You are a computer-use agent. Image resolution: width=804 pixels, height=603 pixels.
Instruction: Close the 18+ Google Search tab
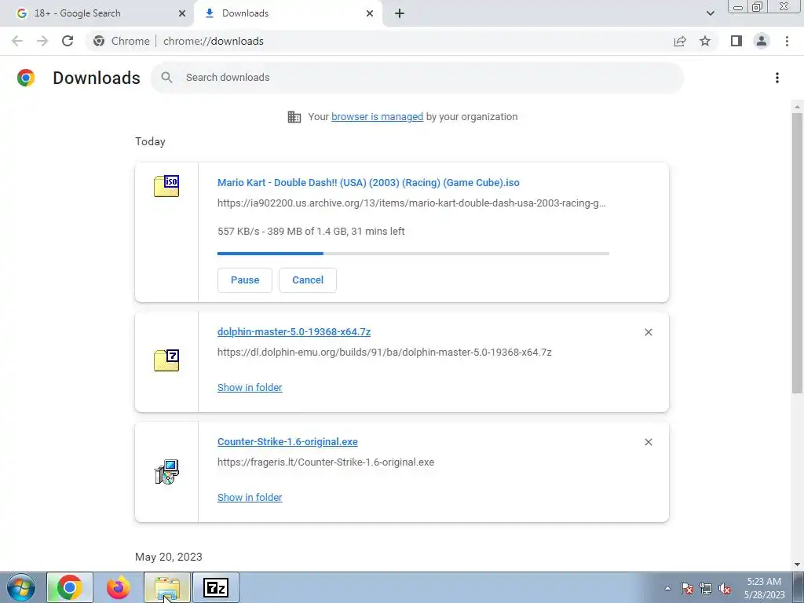click(182, 13)
